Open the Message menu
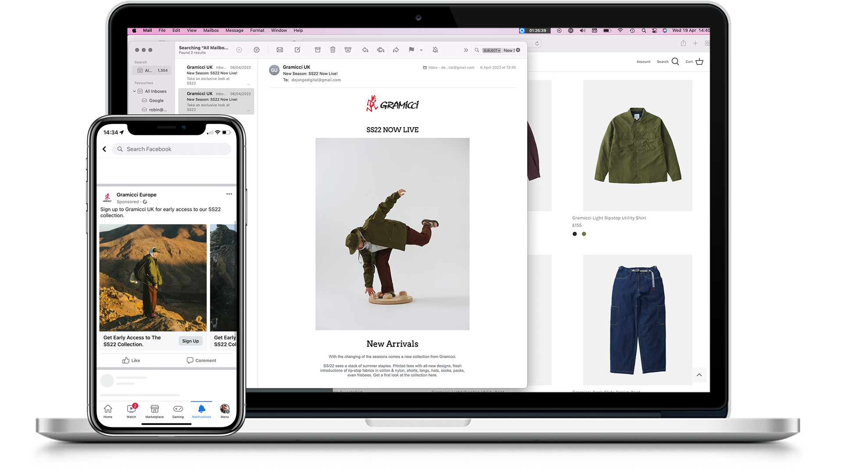 click(234, 31)
